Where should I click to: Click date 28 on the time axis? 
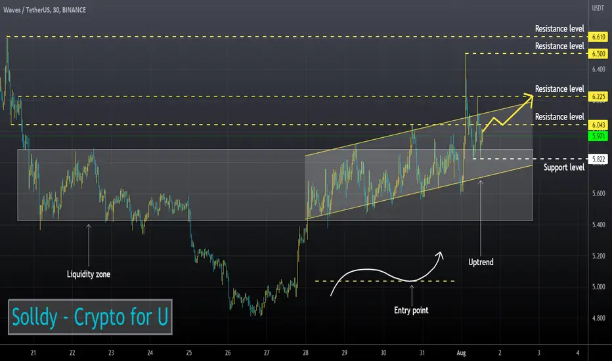click(x=305, y=353)
